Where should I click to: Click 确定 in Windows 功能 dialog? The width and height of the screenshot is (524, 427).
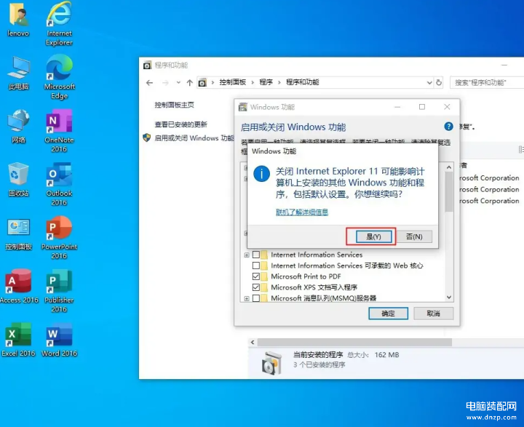(388, 314)
